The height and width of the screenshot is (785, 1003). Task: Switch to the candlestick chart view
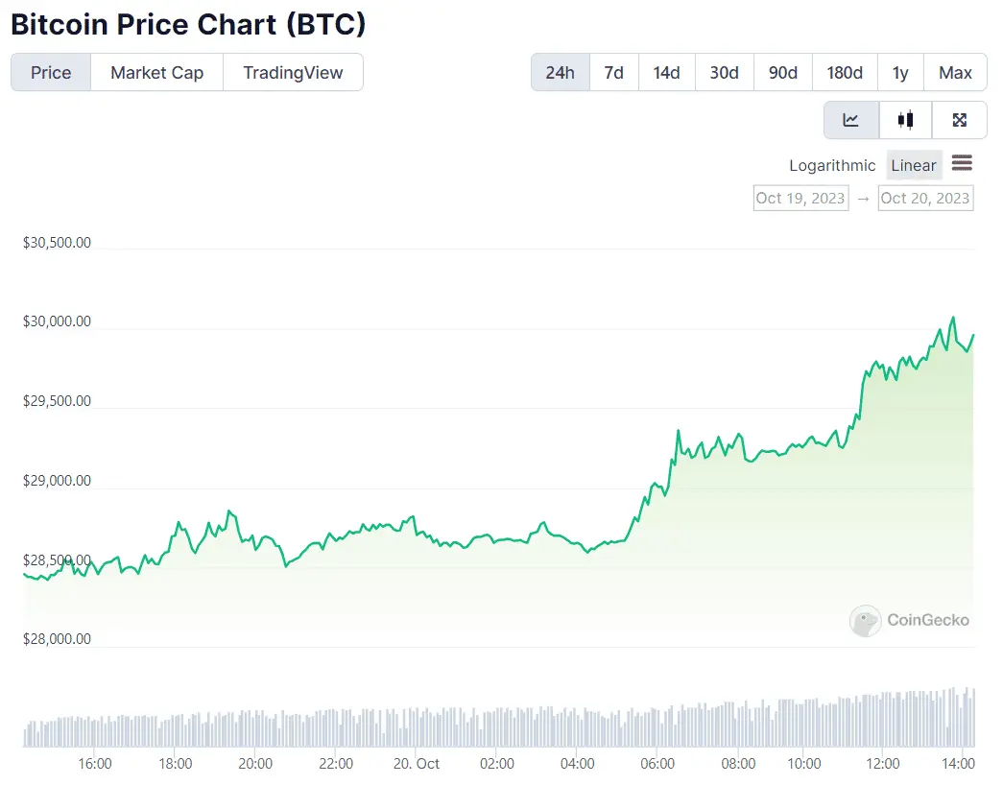(905, 119)
